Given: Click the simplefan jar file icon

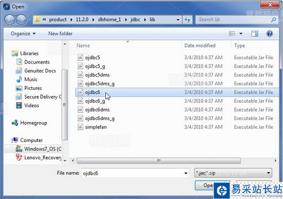Looking at the screenshot, I should tap(81, 127).
